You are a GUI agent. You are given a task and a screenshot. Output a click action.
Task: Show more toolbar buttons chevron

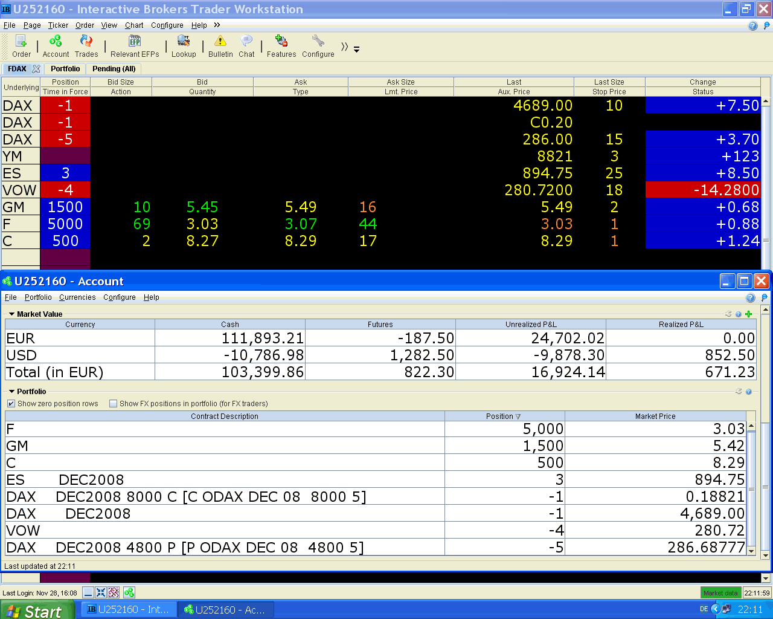pyautogui.click(x=344, y=47)
